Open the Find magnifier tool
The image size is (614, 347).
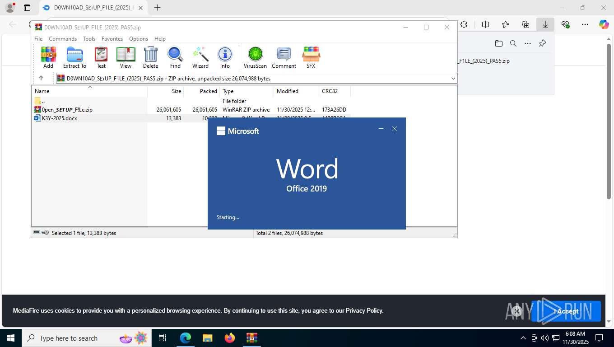point(175,57)
